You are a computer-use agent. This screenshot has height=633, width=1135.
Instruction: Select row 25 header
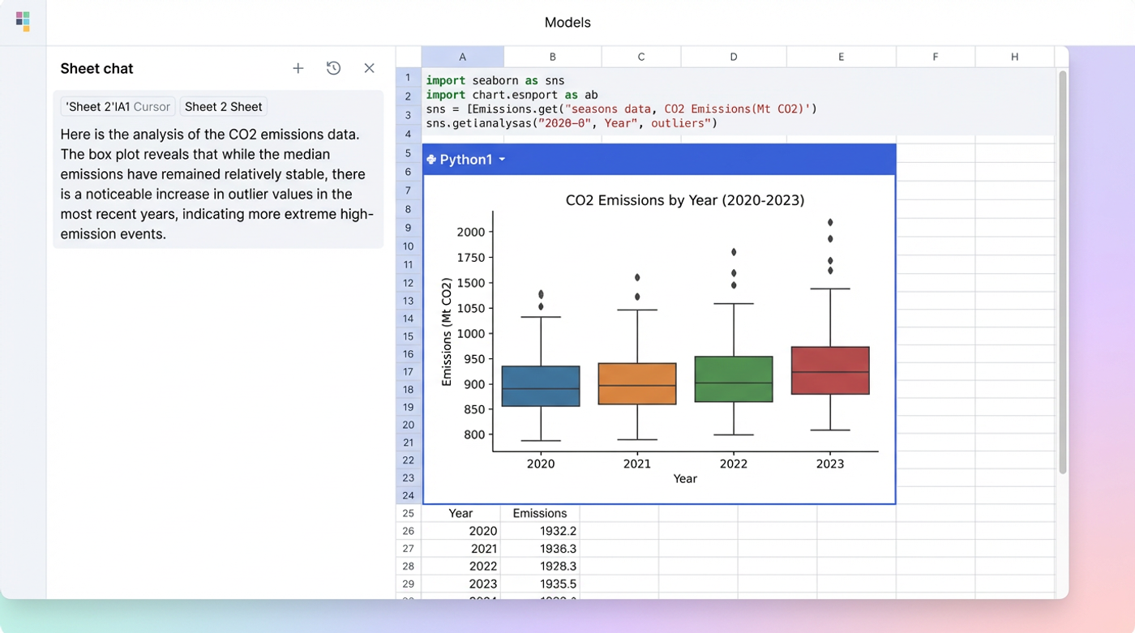tap(409, 513)
